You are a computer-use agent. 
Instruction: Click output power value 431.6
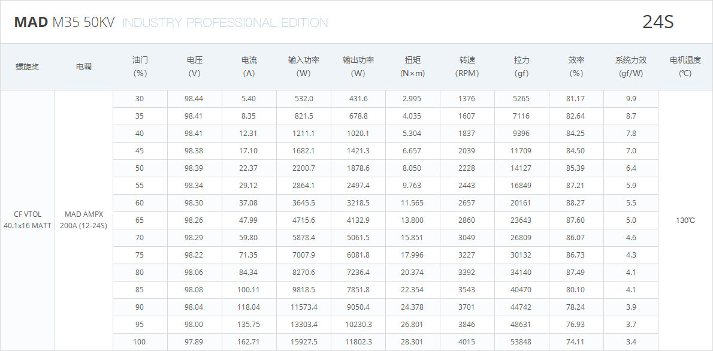358,99
